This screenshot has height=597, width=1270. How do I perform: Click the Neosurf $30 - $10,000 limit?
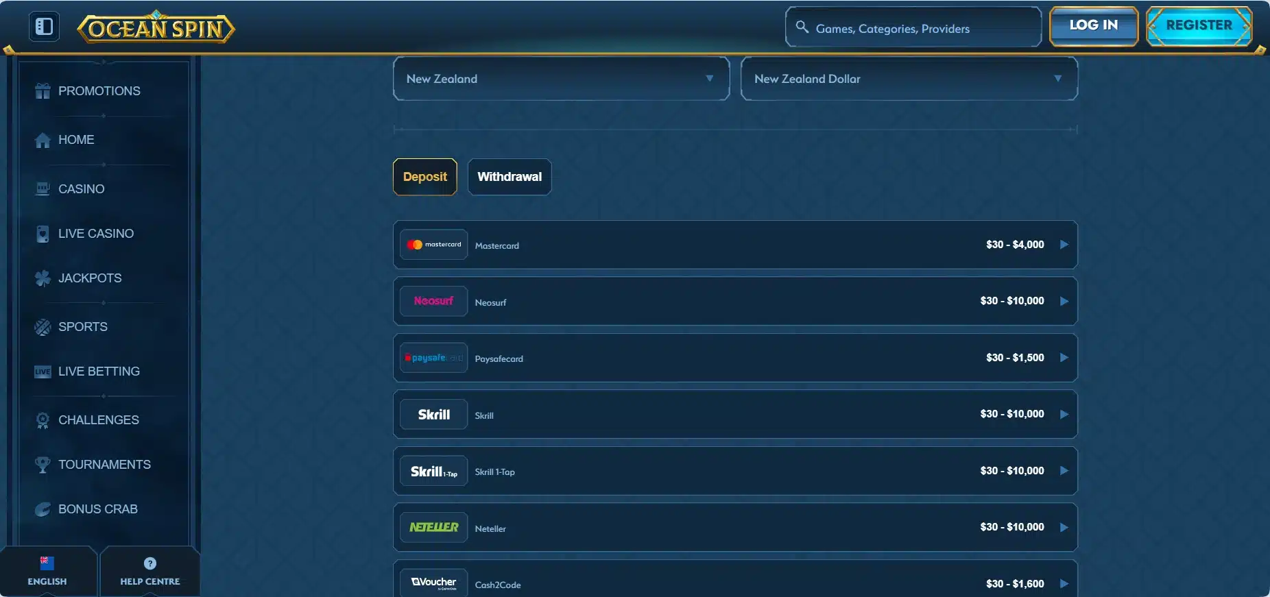point(1012,301)
